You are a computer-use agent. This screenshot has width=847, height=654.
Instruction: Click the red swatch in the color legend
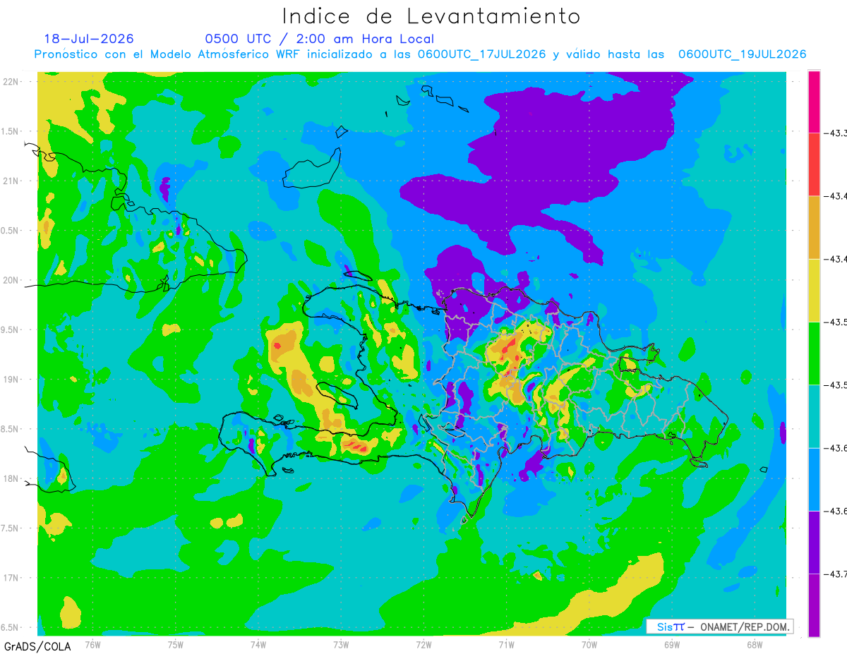click(814, 164)
